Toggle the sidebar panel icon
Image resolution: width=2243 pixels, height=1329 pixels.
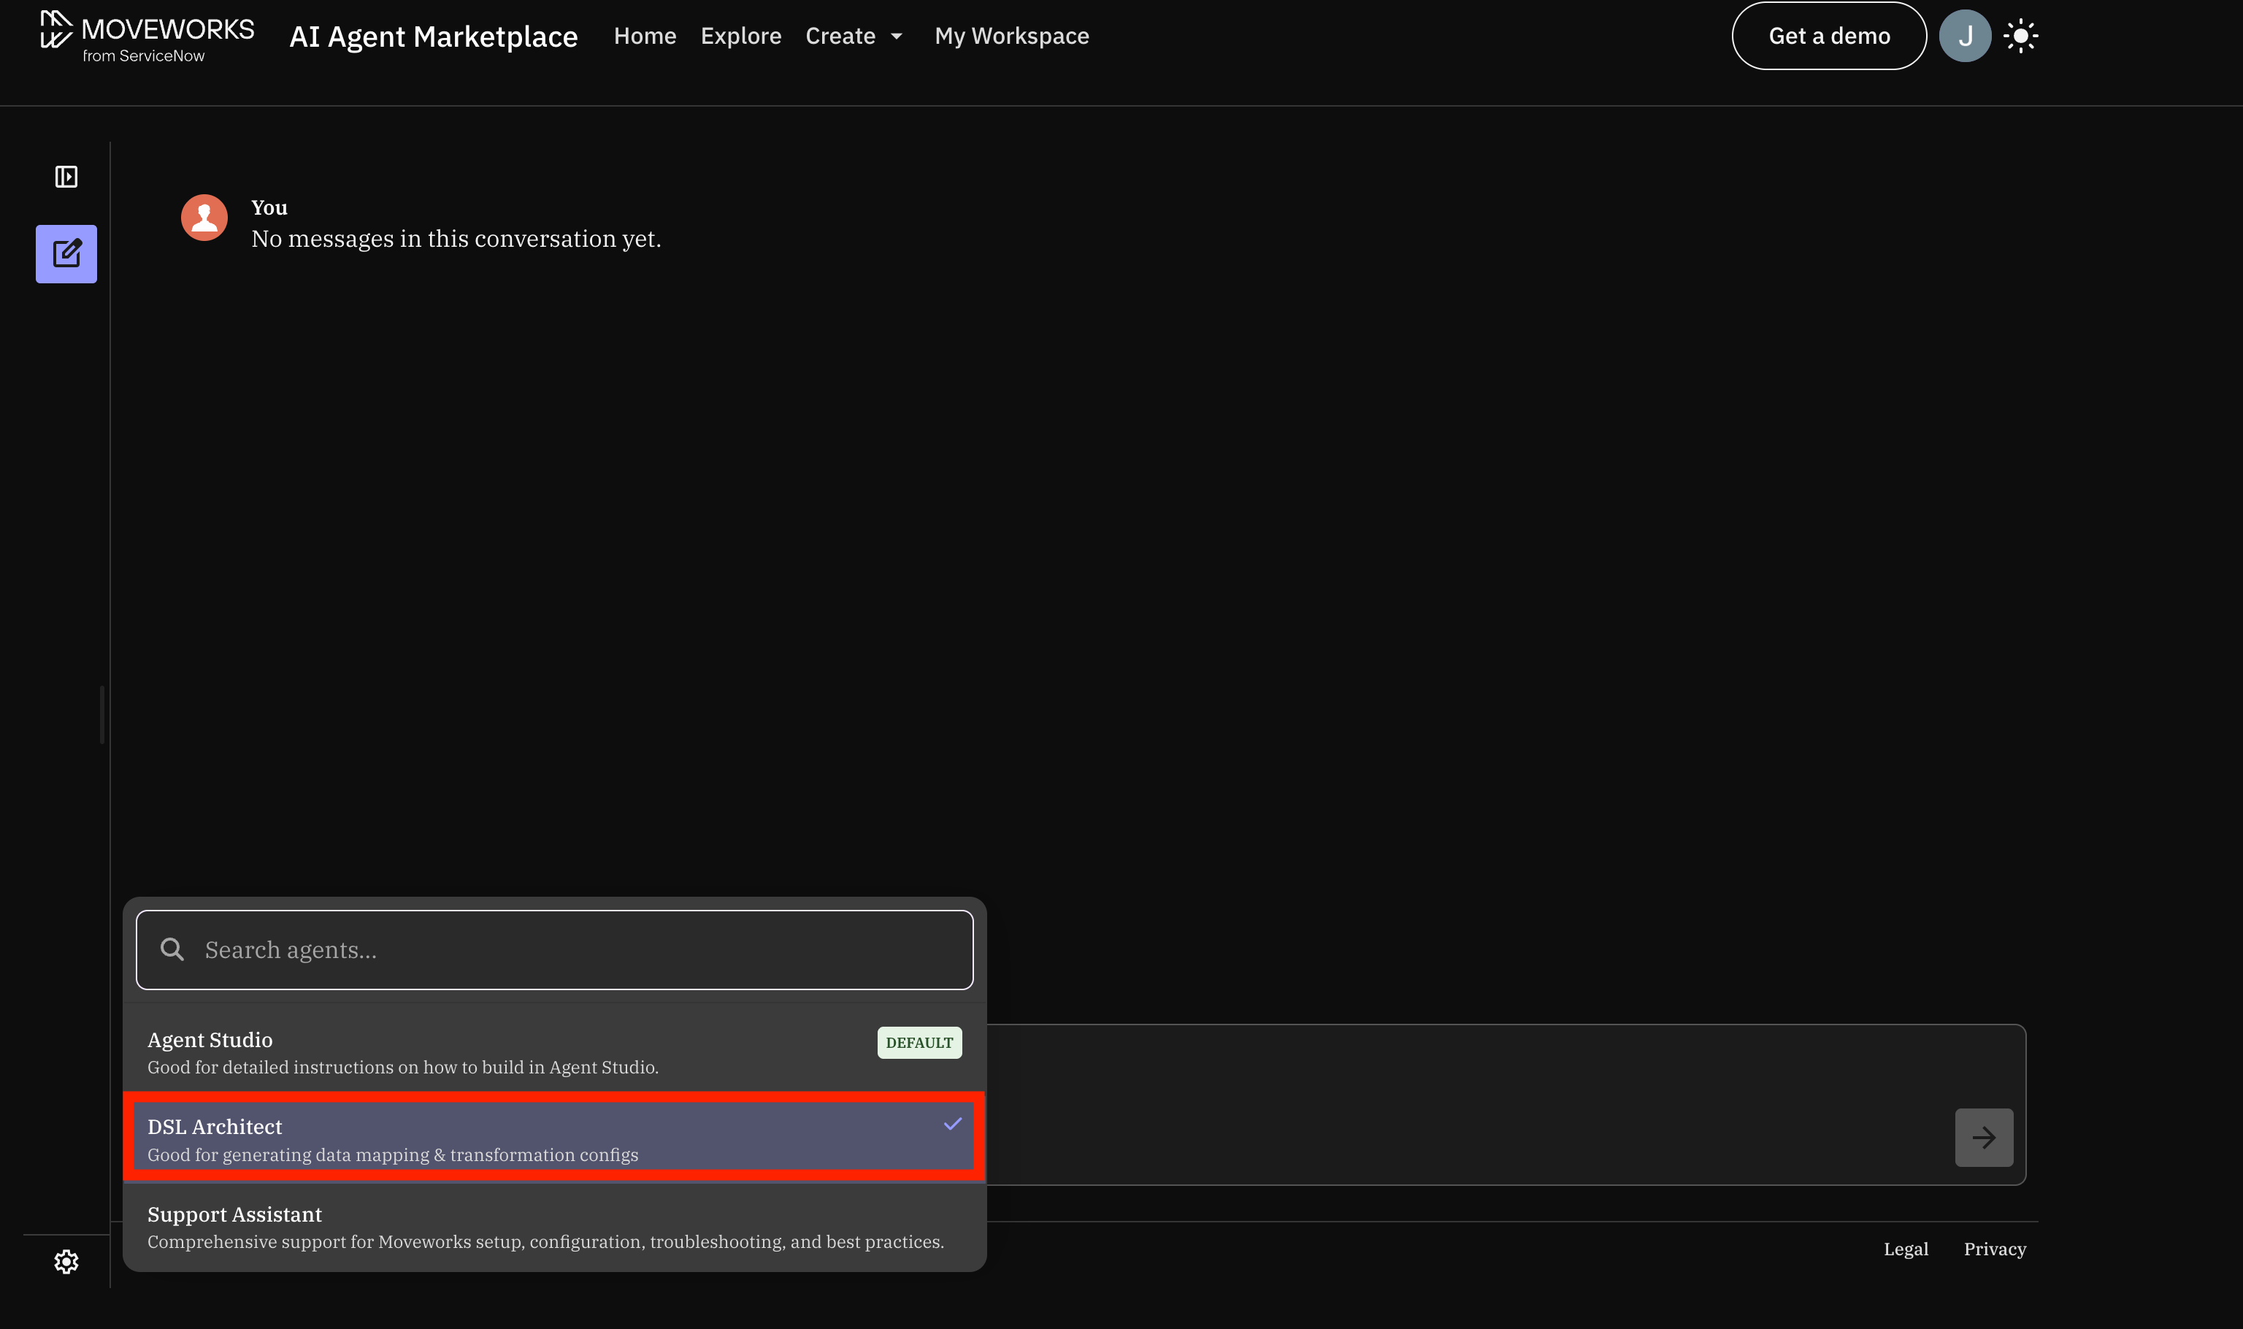pos(66,177)
